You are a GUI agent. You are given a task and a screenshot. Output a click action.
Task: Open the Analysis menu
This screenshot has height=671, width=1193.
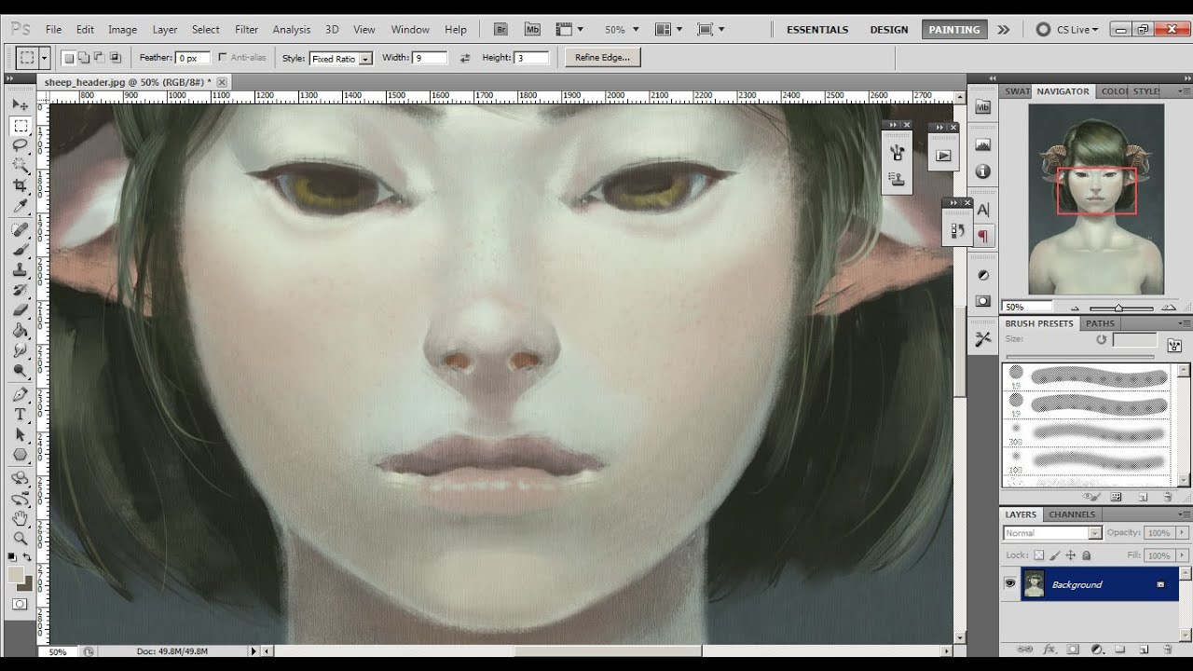[x=291, y=30]
